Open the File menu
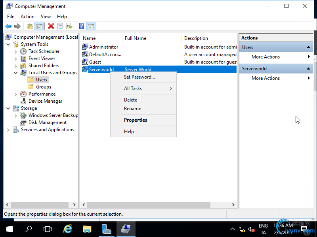 point(11,17)
